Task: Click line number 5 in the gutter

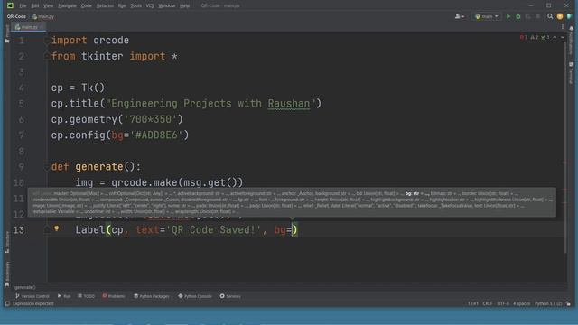Action: (x=21, y=104)
